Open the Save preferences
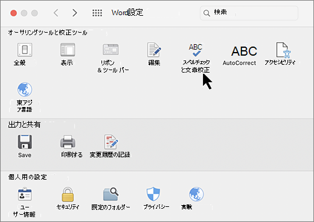The width and height of the screenshot is (314, 222). pos(25,142)
